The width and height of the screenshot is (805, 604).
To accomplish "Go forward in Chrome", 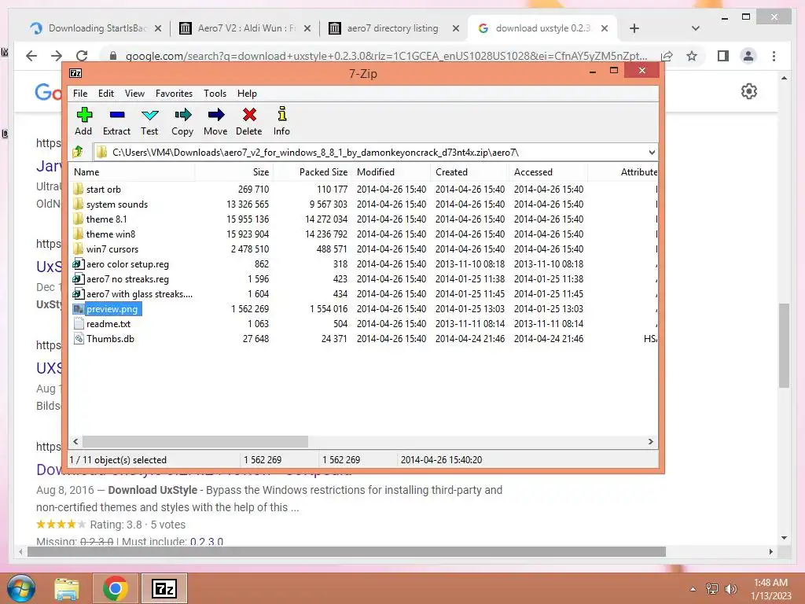I will coord(57,56).
